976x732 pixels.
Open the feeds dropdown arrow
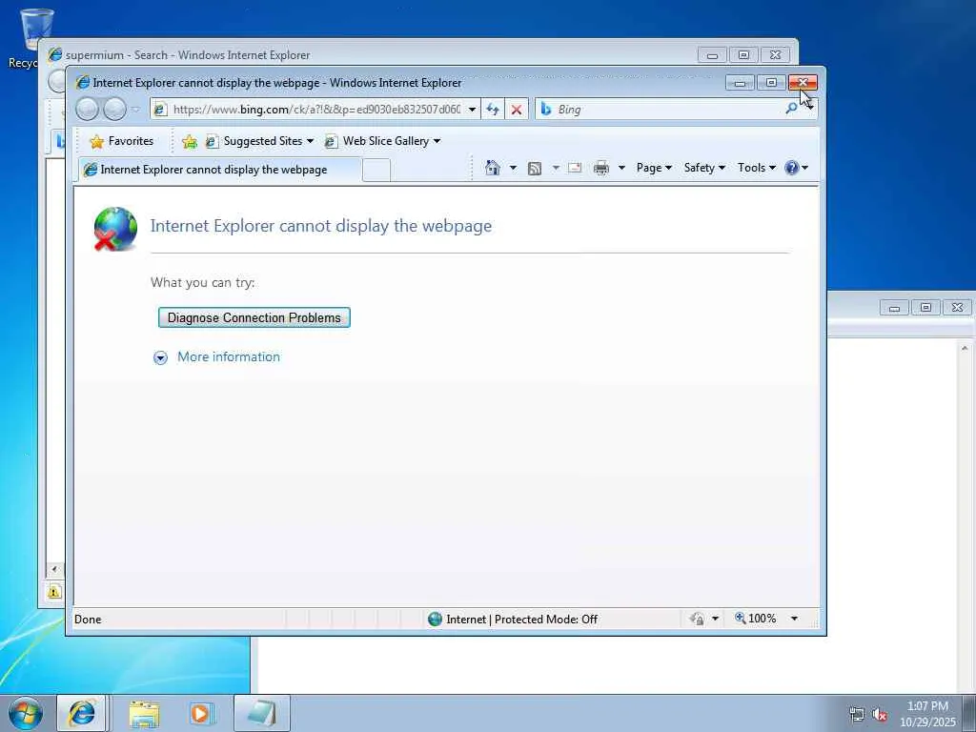coord(556,168)
